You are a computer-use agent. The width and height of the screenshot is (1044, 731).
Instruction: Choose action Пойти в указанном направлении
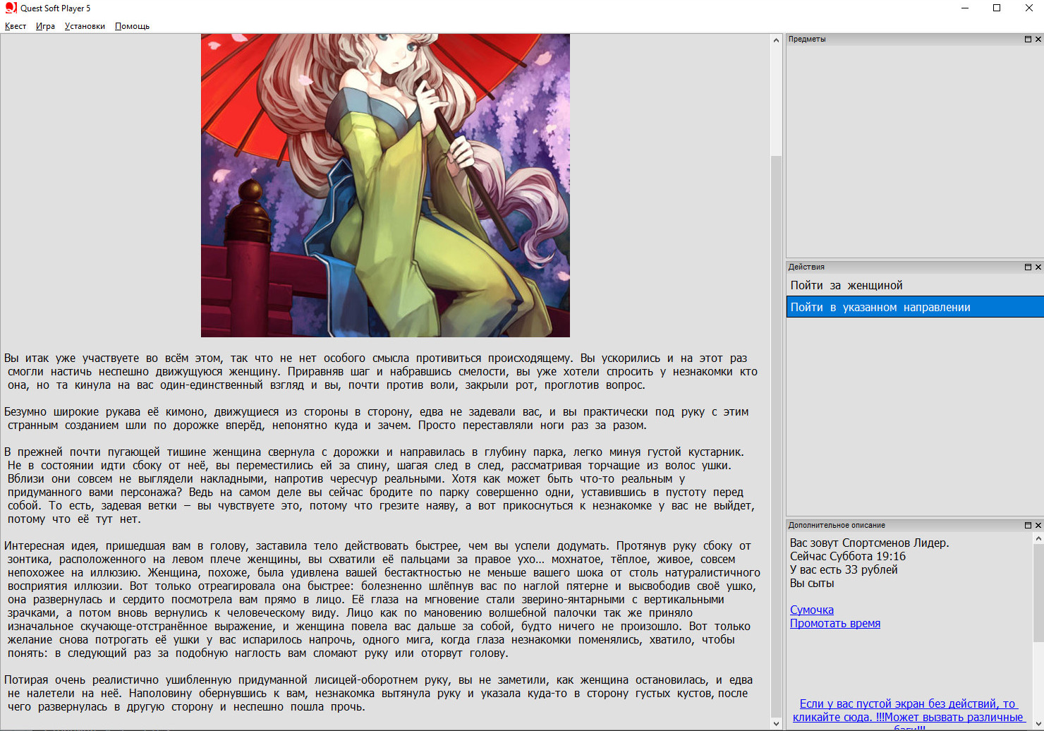click(915, 307)
